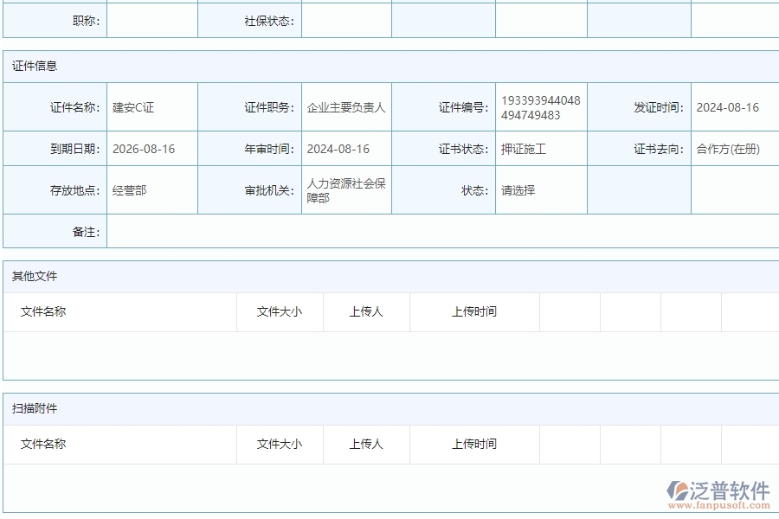The width and height of the screenshot is (779, 519).
Task: Open the 状态 dropdown showing 请选择
Action: click(541, 189)
